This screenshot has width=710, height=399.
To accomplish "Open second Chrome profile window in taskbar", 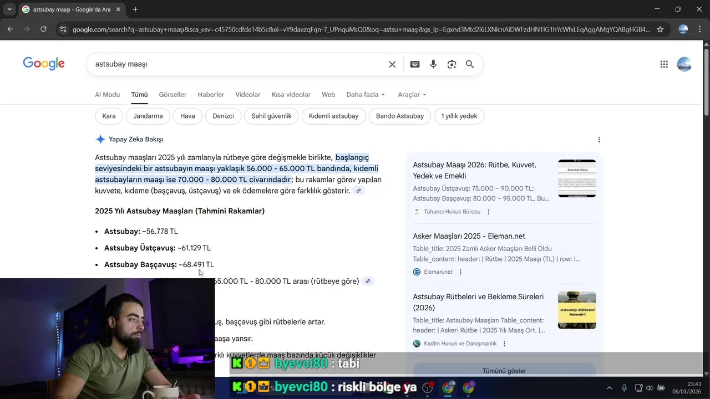I will (469, 387).
